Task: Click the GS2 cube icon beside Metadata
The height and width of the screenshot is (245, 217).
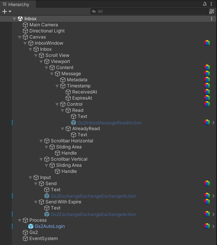Action: pos(207,80)
